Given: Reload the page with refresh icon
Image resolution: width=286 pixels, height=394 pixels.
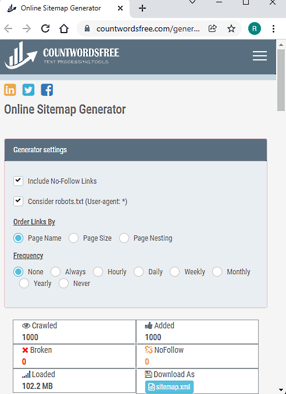Looking at the screenshot, I should [45, 28].
